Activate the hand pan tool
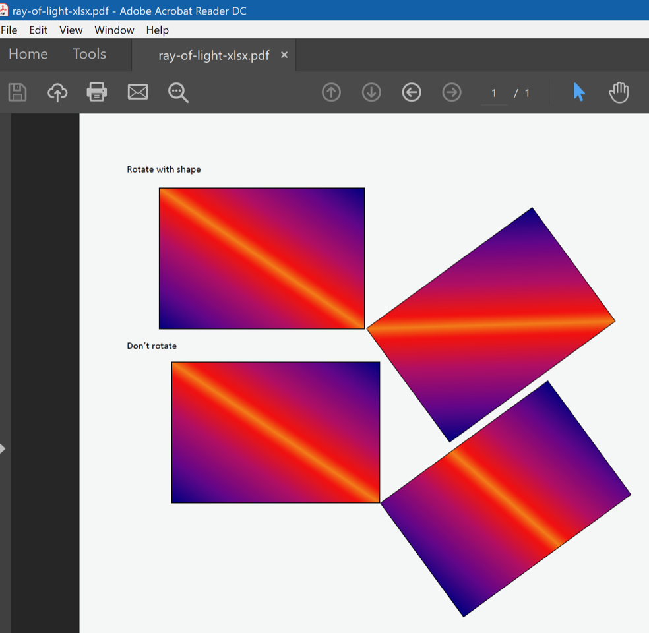The height and width of the screenshot is (633, 649). click(x=619, y=92)
